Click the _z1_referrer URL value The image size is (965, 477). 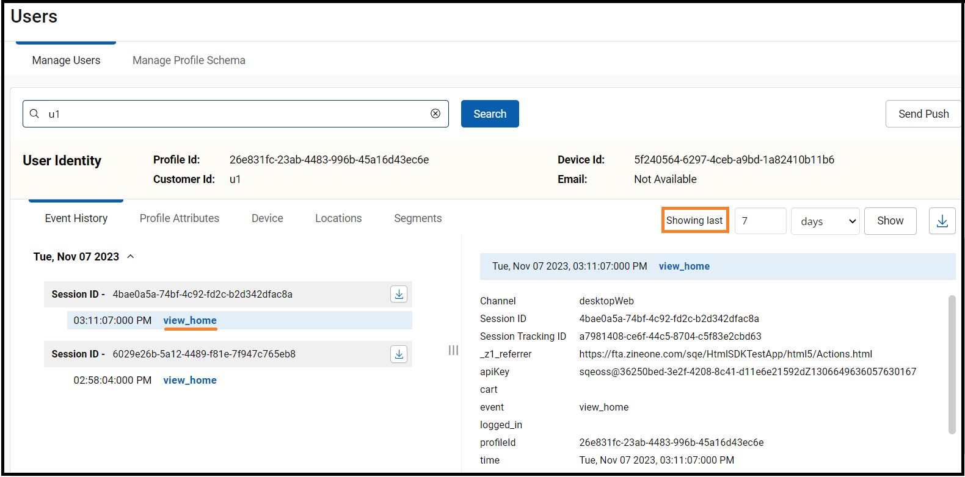coord(726,354)
